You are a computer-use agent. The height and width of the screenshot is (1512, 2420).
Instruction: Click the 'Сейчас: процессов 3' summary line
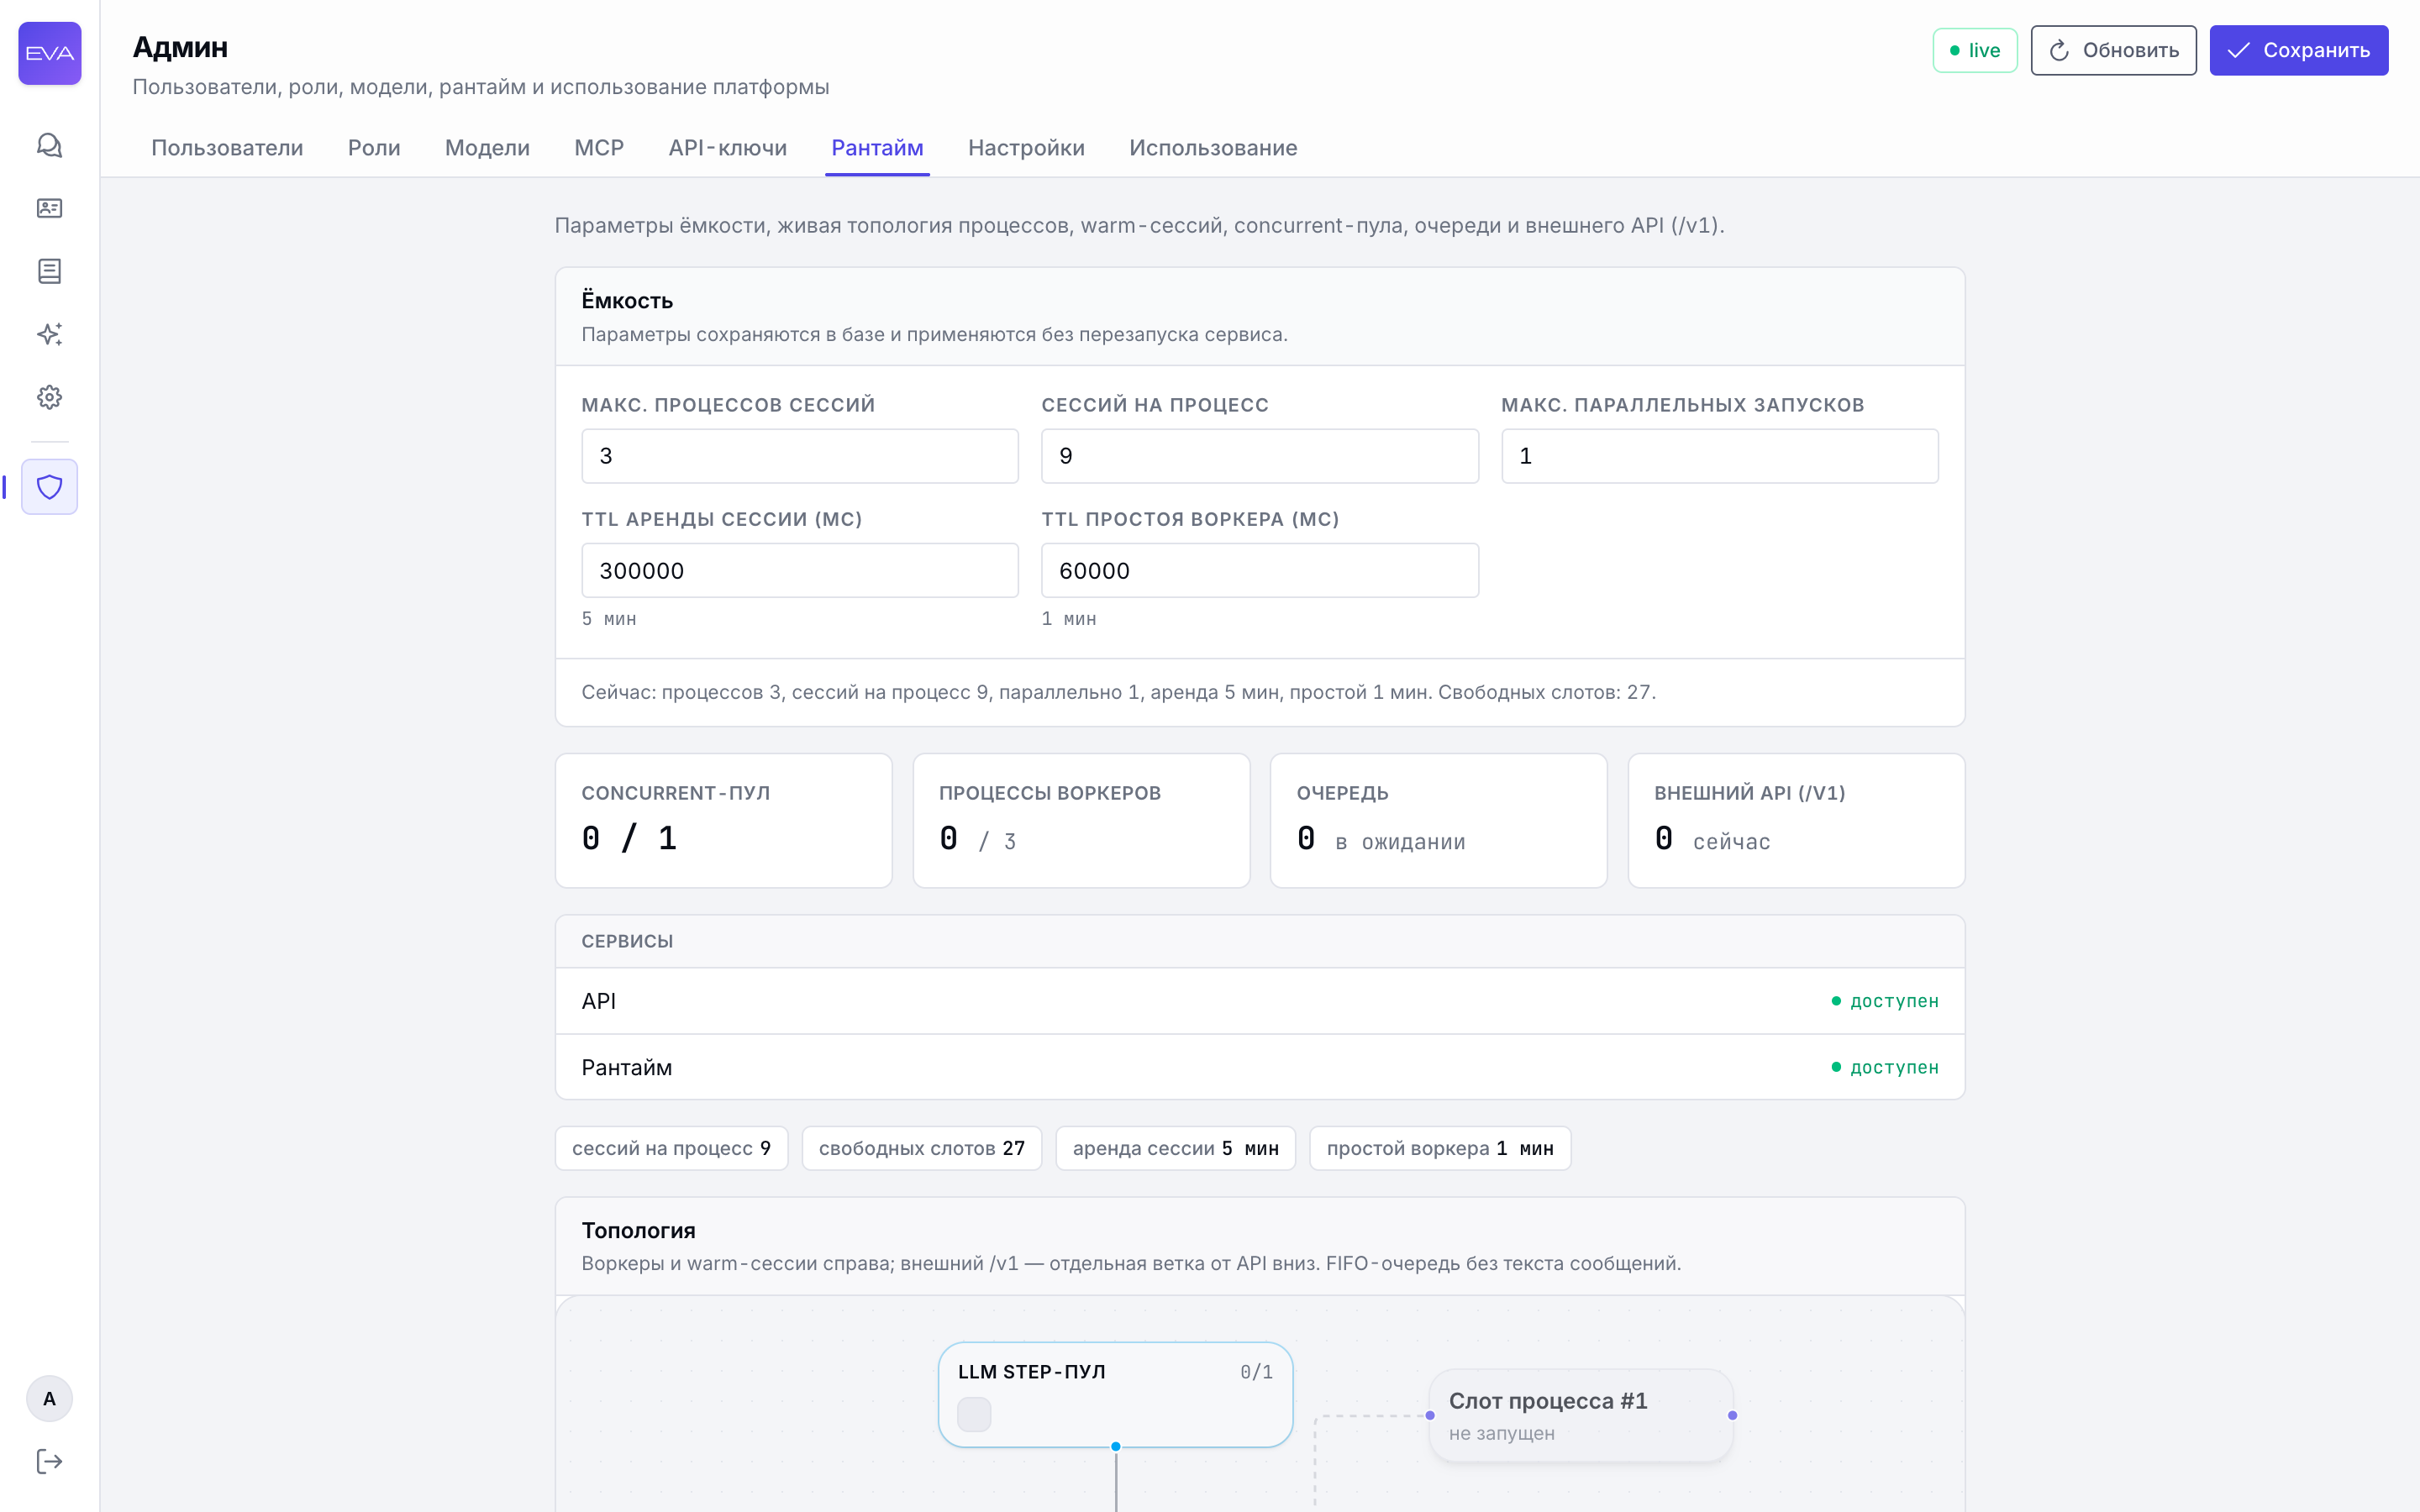[1118, 692]
